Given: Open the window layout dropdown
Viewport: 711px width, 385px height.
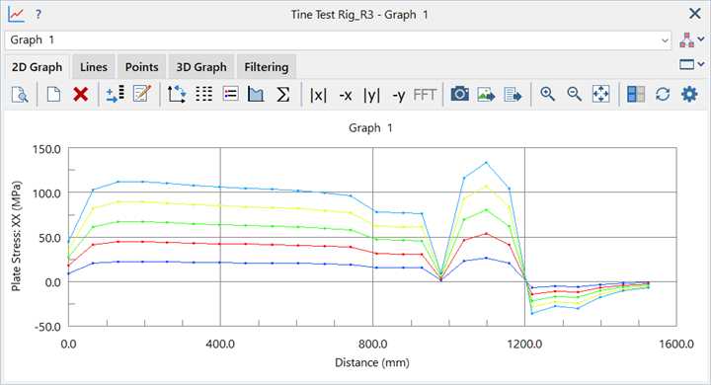Looking at the screenshot, I should coord(691,65).
